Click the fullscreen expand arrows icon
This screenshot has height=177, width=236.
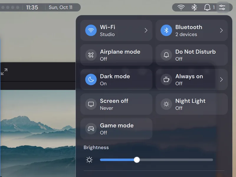4,72
